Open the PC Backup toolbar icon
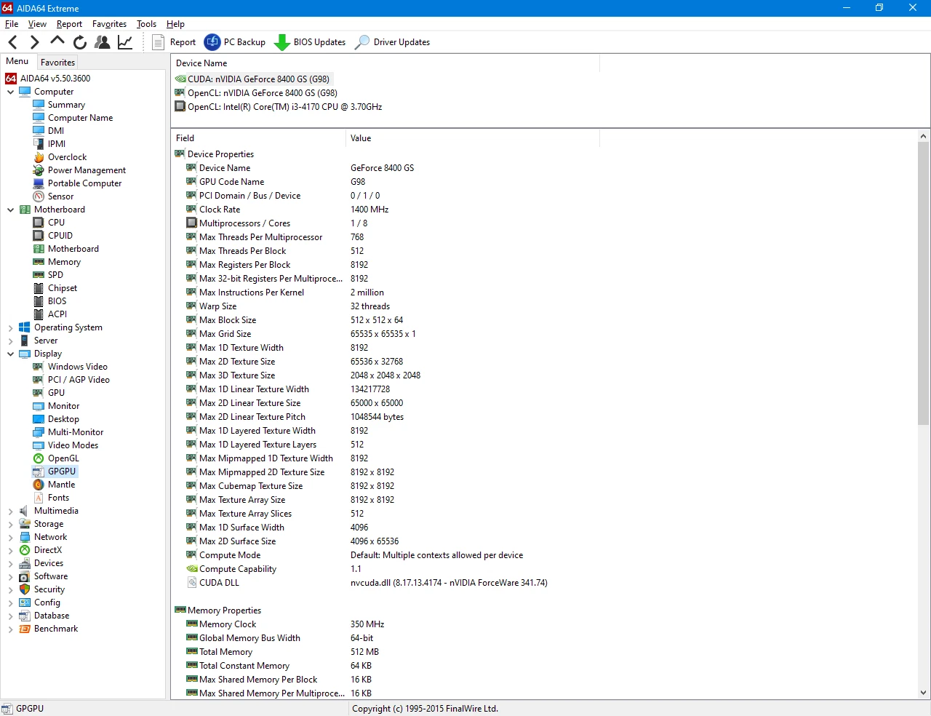Image resolution: width=931 pixels, height=716 pixels. pos(212,42)
